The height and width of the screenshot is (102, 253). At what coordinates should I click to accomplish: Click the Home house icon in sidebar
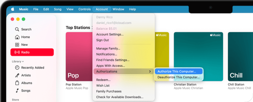click(x=17, y=37)
